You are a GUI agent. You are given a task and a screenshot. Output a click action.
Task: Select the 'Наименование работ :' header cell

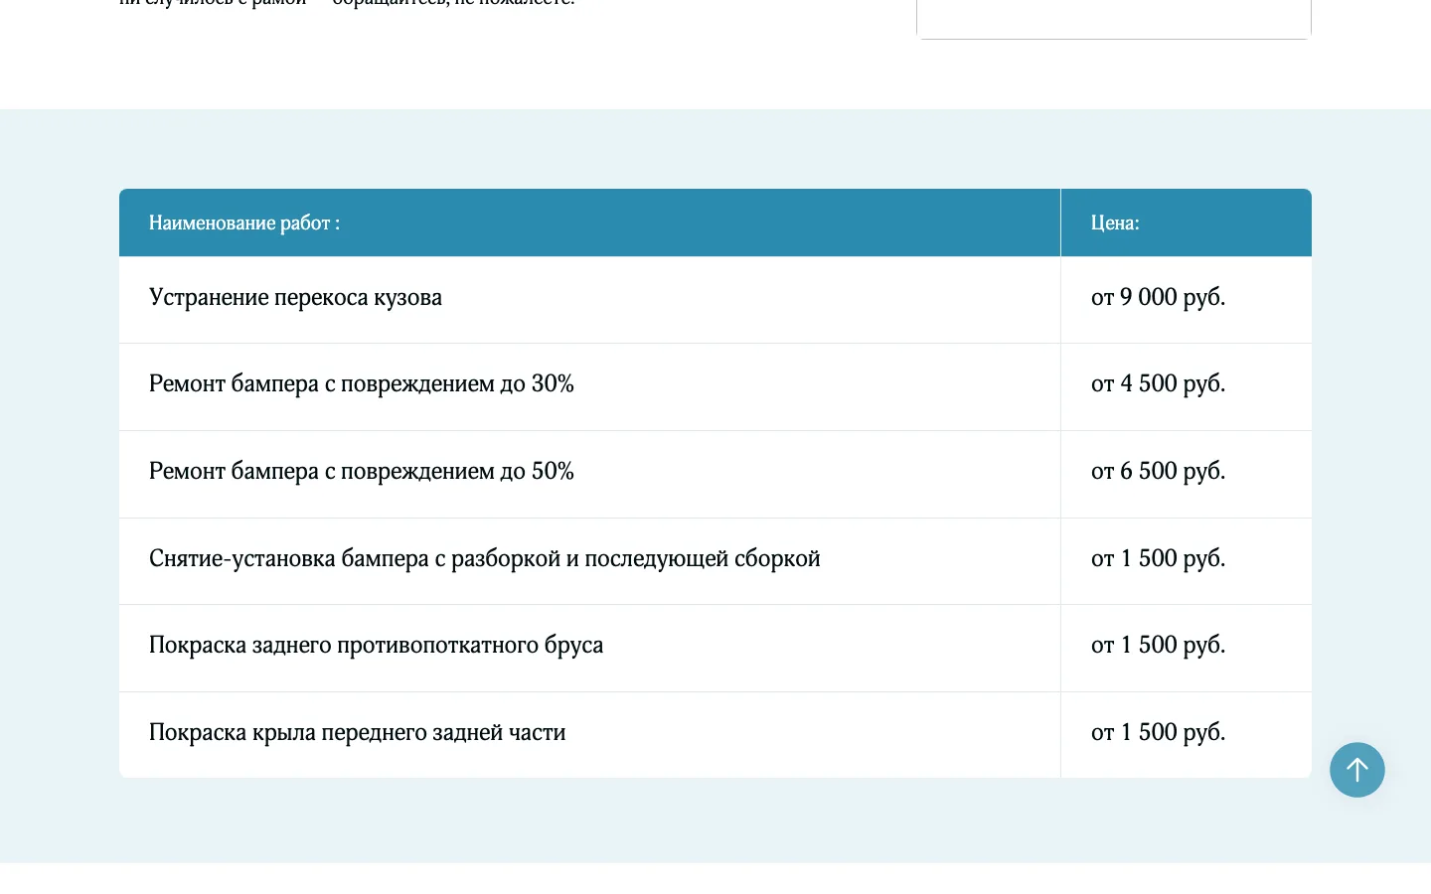click(589, 223)
